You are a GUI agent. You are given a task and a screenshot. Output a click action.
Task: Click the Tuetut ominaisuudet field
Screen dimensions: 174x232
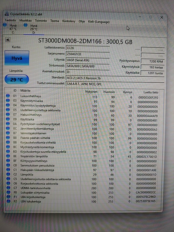click(x=115, y=84)
